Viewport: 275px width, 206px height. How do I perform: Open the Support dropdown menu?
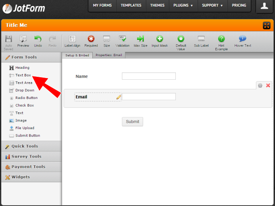tap(212, 5)
